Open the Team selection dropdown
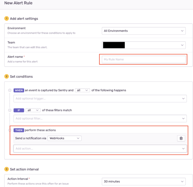193x187 pixels. click(144, 45)
